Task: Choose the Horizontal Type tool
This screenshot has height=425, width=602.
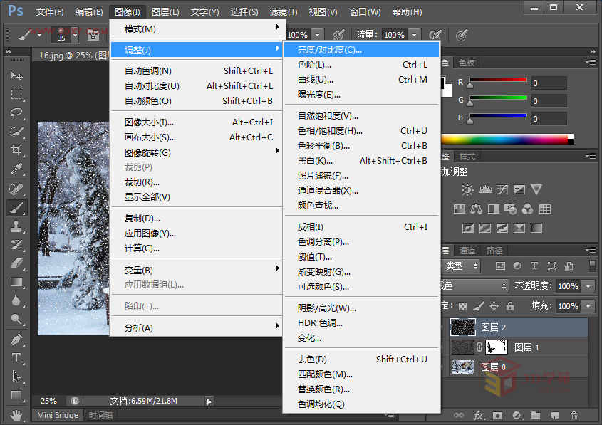Action: pyautogui.click(x=16, y=357)
